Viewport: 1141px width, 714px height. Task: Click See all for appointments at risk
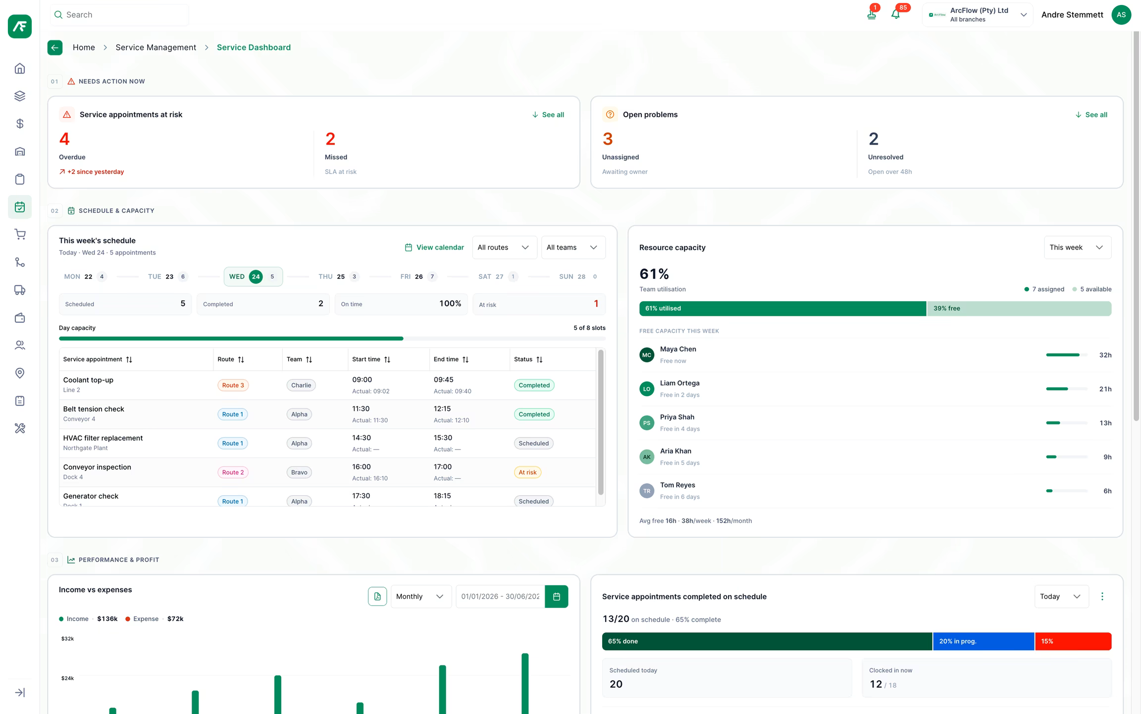(x=548, y=115)
